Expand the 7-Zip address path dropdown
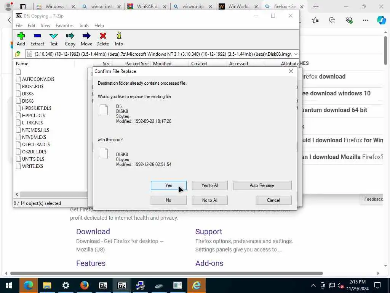The height and width of the screenshot is (293, 390). (x=296, y=54)
